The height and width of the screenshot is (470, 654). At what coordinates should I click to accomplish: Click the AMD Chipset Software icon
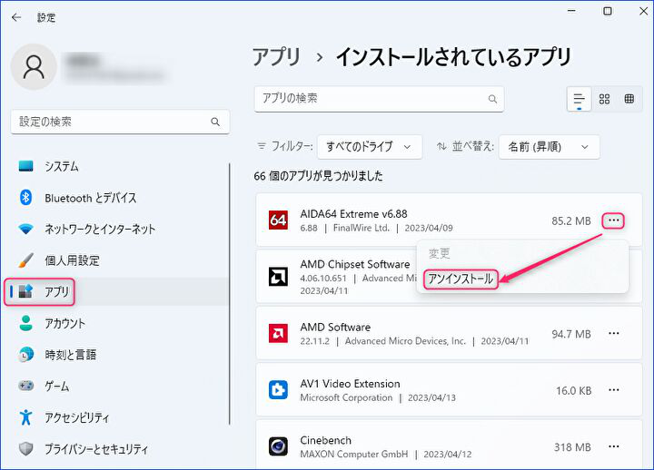(278, 276)
